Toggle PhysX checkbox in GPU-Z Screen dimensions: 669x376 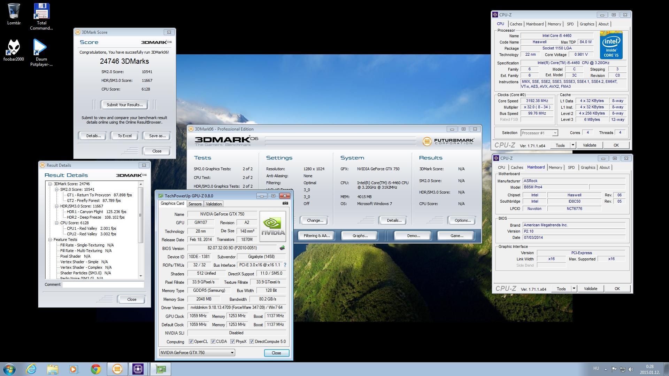point(232,342)
